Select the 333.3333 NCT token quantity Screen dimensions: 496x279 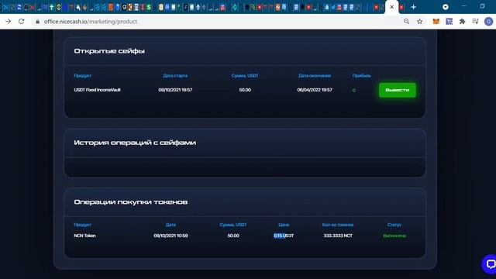pyautogui.click(x=338, y=236)
